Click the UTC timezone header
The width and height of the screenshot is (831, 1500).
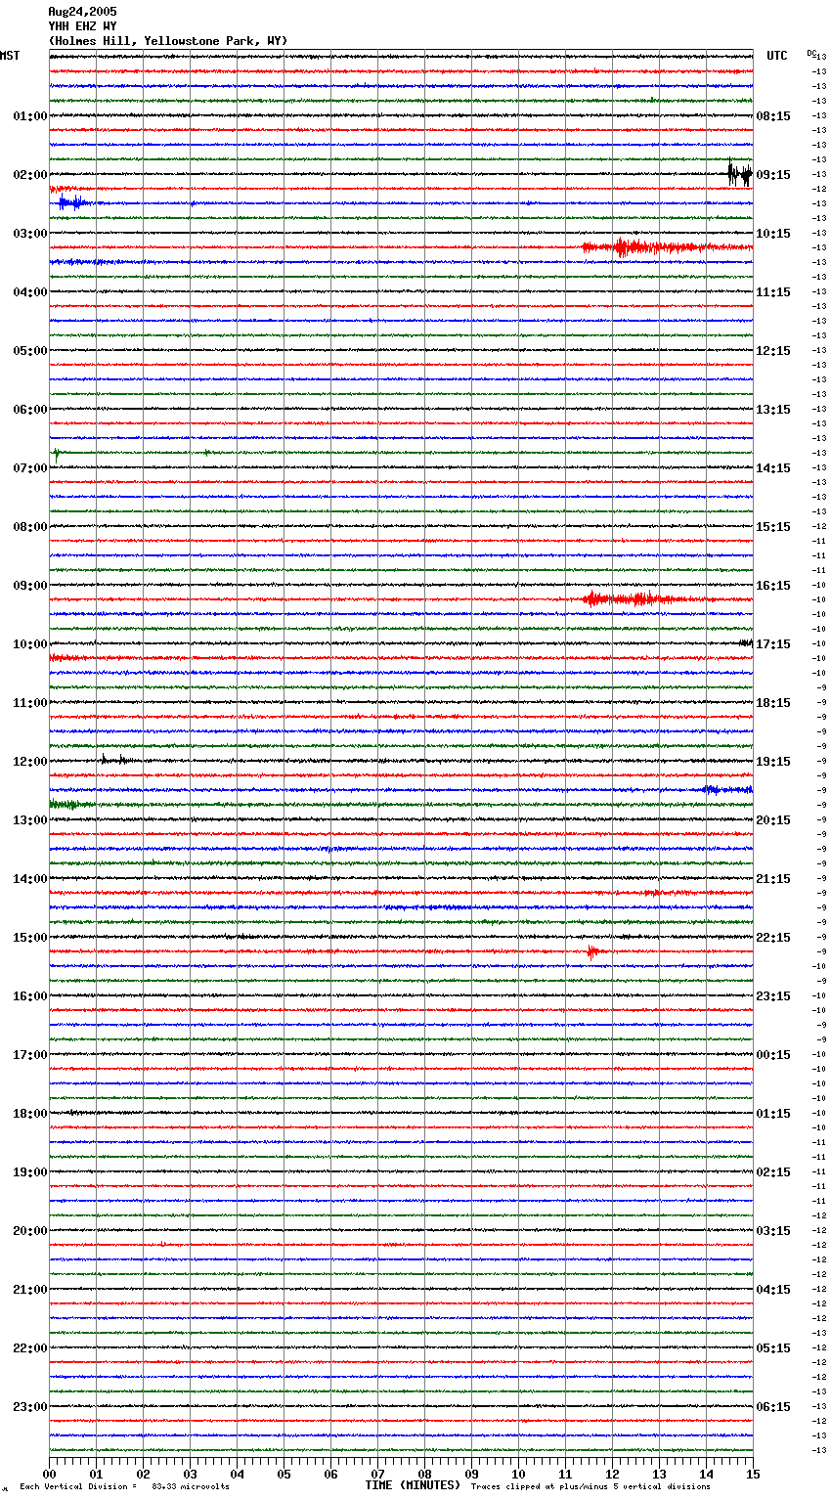click(x=777, y=56)
